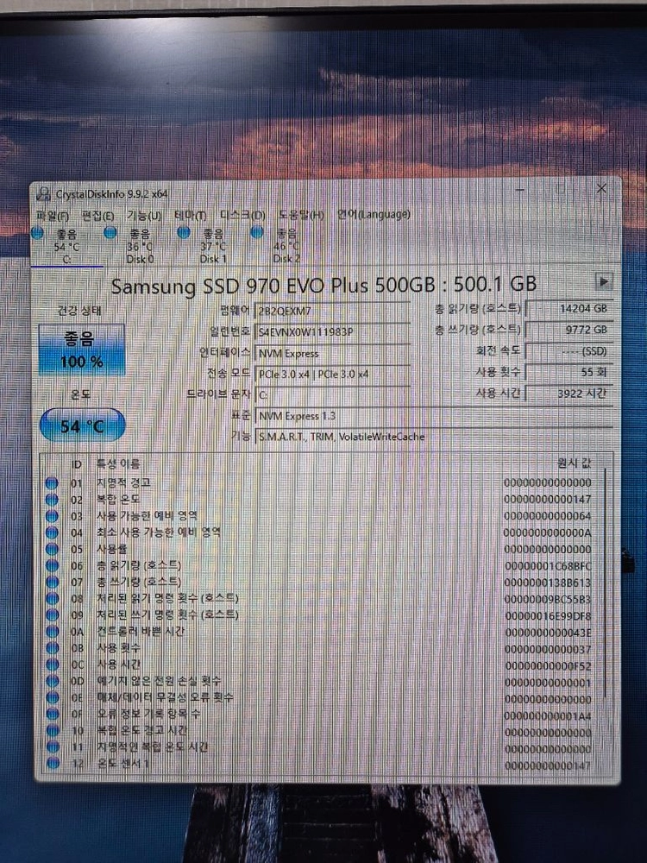
Task: Click the total host writes value 9772 GB
Action: point(568,330)
